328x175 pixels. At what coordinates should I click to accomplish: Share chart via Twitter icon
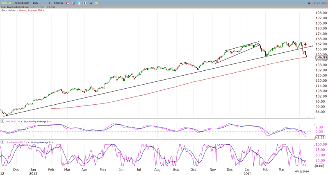[79, 3]
